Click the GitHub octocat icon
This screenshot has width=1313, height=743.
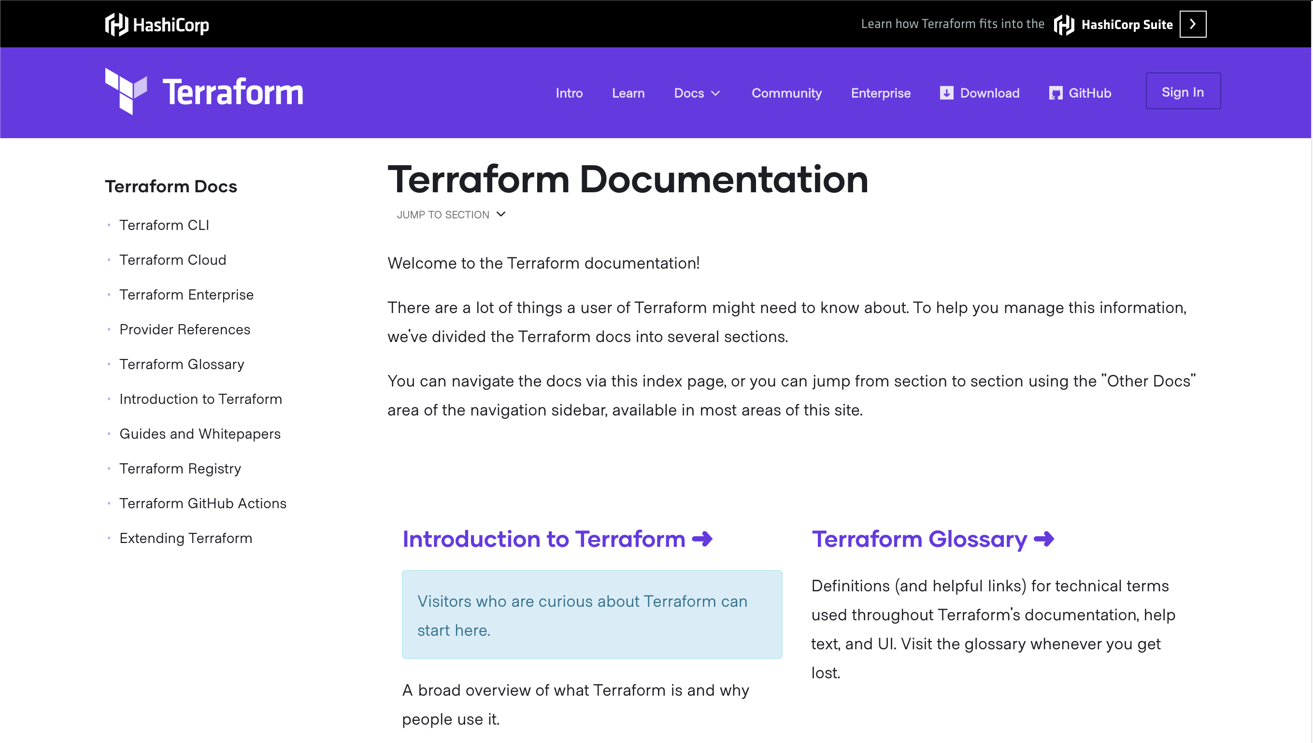click(1056, 93)
